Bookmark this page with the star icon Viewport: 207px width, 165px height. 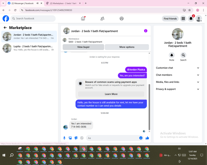190,10
